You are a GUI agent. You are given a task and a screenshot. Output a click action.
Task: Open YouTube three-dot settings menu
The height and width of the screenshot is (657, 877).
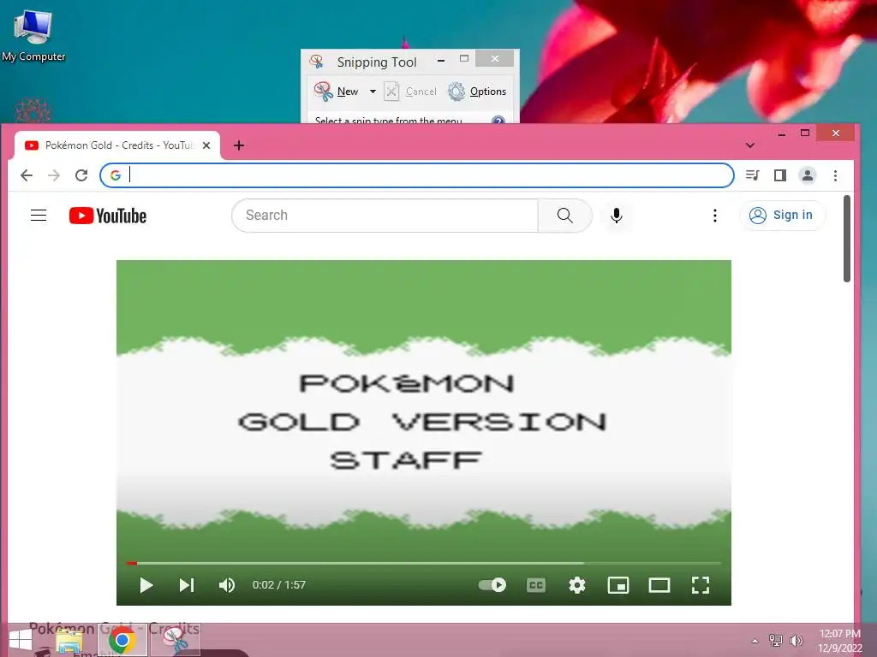tap(715, 215)
